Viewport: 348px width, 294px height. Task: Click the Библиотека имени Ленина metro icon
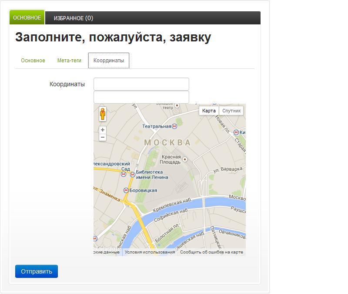(x=133, y=175)
